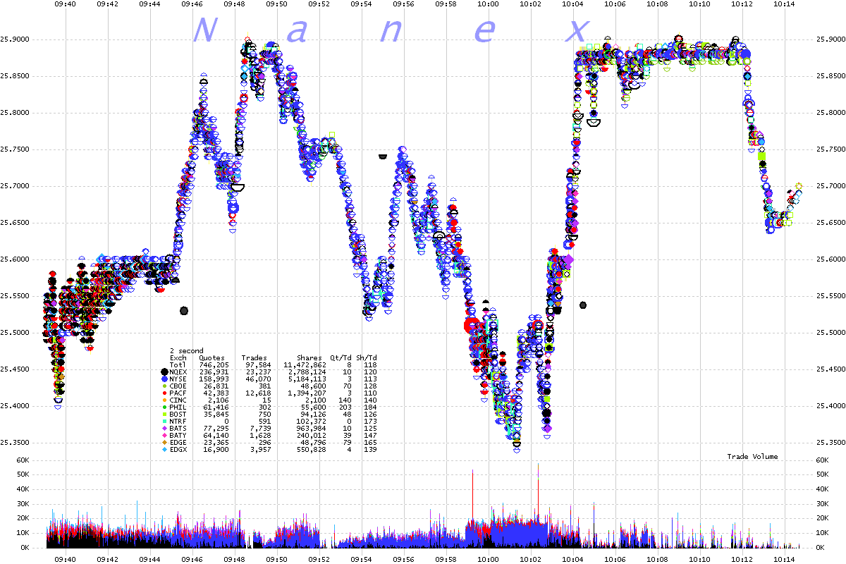Click the "EDGX" exchange name
This screenshot has height=564, width=846.
coord(178,450)
